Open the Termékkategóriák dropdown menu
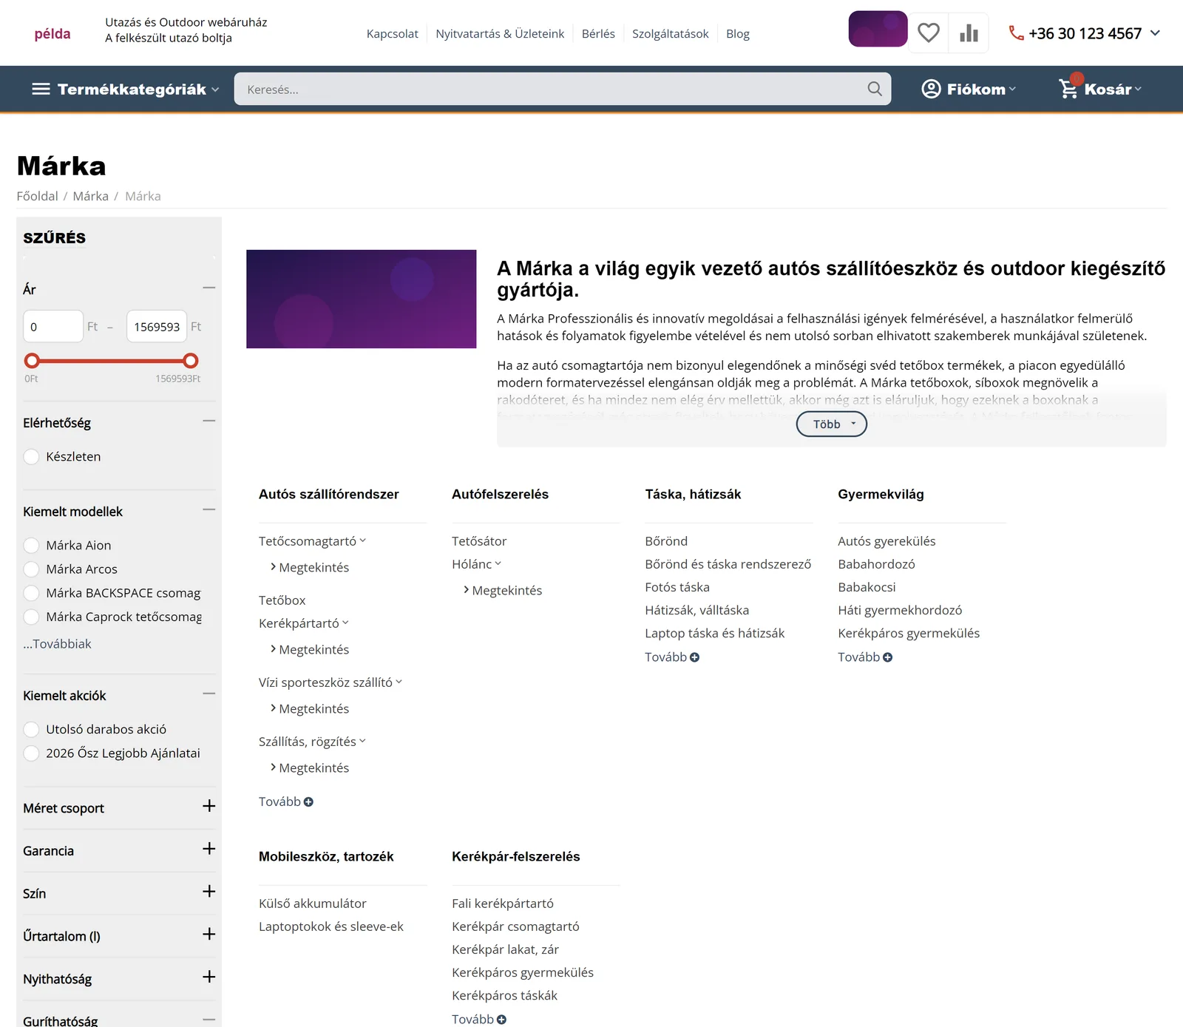 [126, 89]
